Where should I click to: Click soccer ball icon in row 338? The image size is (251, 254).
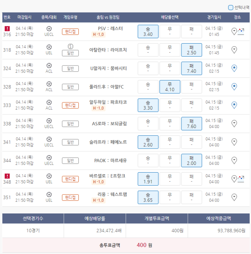[49, 121]
